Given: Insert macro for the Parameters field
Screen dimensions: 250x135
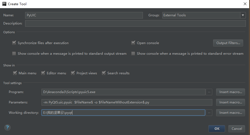Looking at the screenshot, I should pyautogui.click(x=231, y=102).
